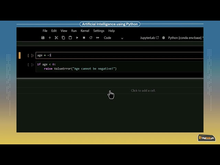Click the prompt bracket of the second cell
Viewport: 220px width, 165px height.
31,65
